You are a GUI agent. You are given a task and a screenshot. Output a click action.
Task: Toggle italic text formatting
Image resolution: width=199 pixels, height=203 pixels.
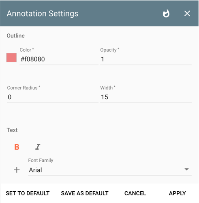coord(38,147)
